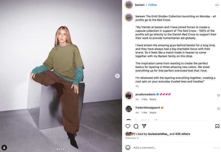Open louisecamillaa_ profile from likes
The image size is (221, 152).
point(158,134)
